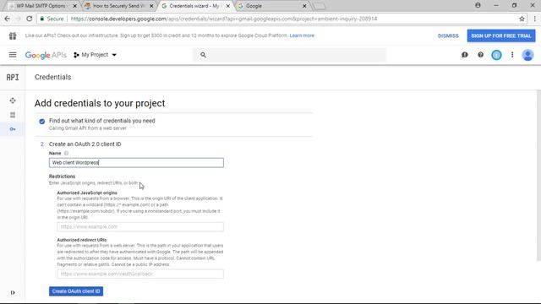Viewport: 541px width, 304px height.
Task: Click the Credentials page heading
Action: pyautogui.click(x=52, y=77)
